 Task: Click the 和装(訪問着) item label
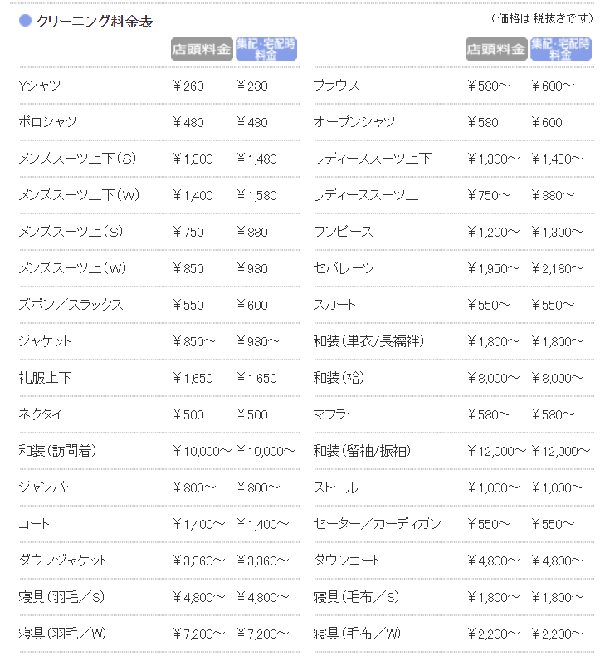tap(57, 451)
